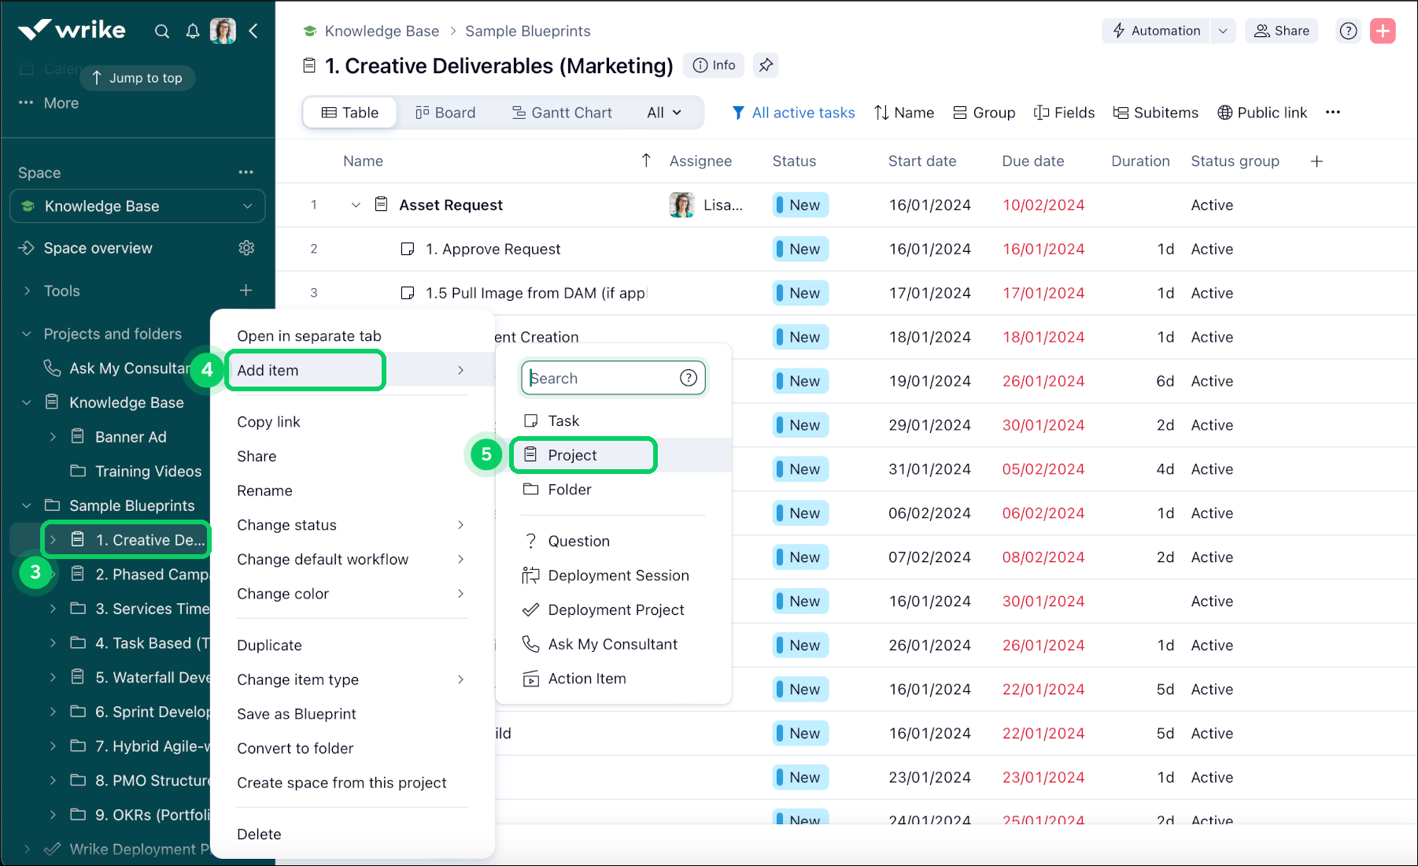
Task: Open Space overview settings gear
Action: [x=246, y=248]
